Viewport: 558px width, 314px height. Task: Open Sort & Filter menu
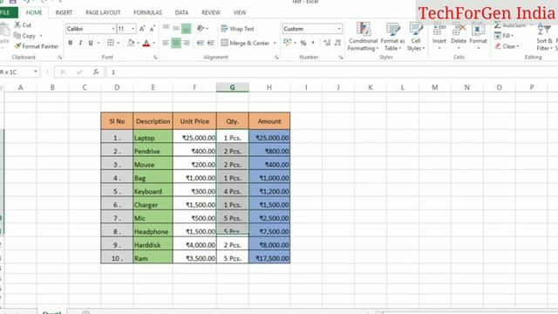[x=544, y=37]
